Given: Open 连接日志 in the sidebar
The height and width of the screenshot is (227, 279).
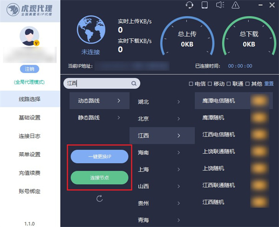Looking at the screenshot, I should tap(30, 136).
